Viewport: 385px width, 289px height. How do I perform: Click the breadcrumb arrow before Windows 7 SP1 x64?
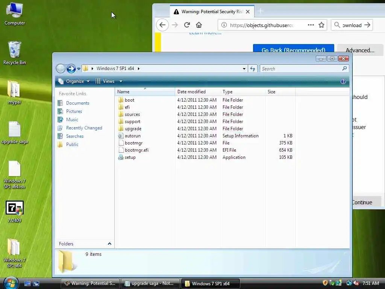pos(92,68)
